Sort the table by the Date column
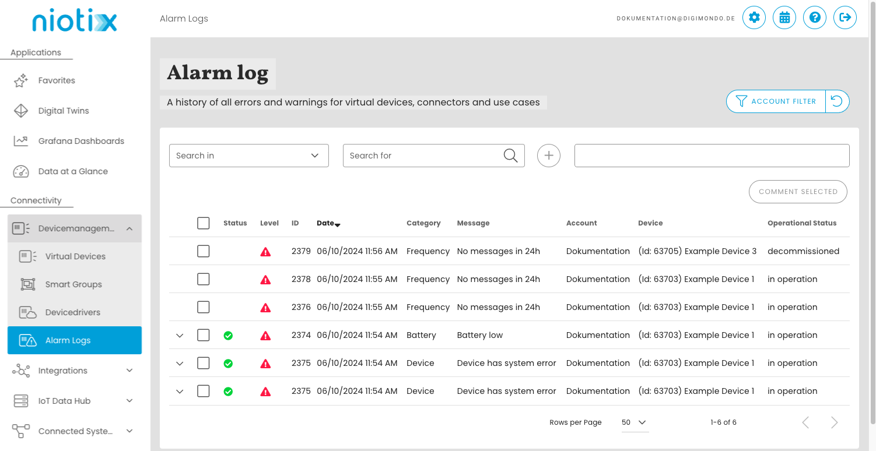Screen dimensions: 876x451 pyautogui.click(x=328, y=223)
